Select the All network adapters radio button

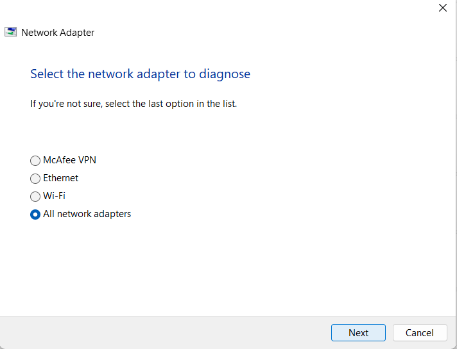[x=35, y=215]
